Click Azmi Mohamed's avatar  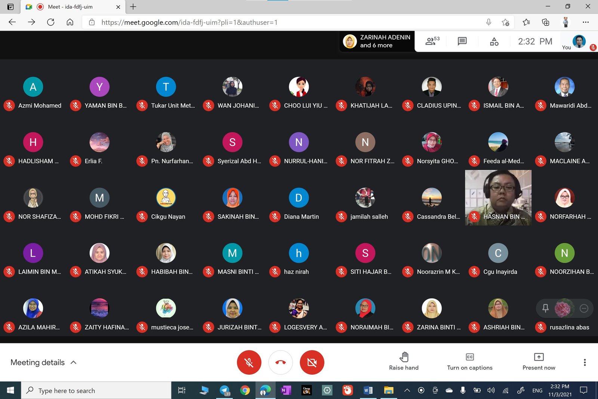(33, 87)
